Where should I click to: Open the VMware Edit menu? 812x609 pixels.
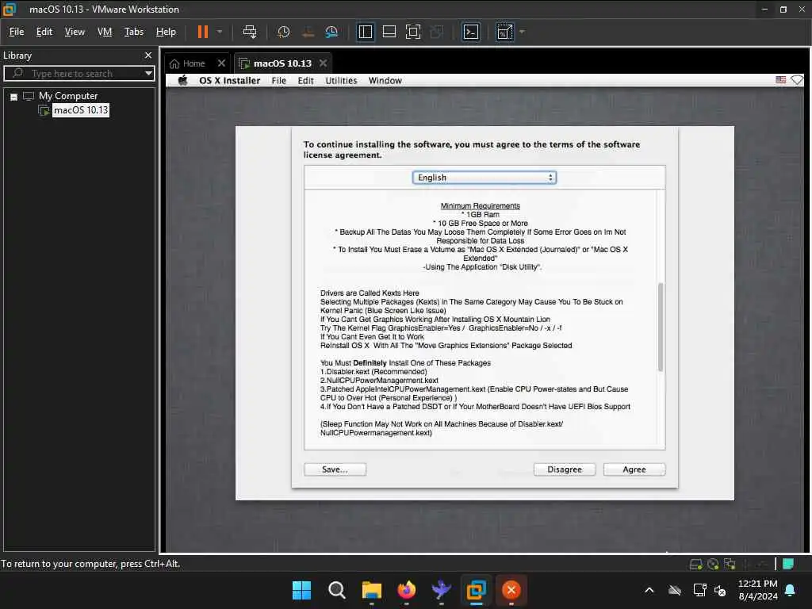(44, 32)
